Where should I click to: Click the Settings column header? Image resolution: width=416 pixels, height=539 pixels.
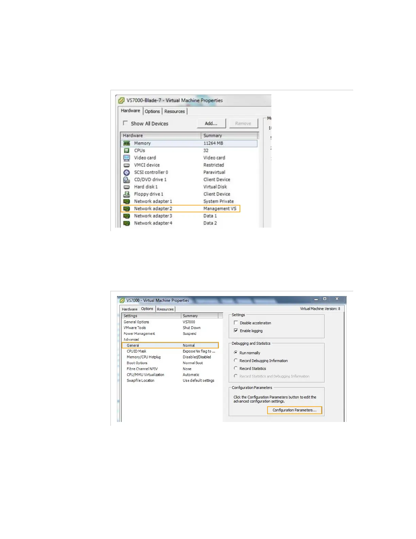pos(152,316)
